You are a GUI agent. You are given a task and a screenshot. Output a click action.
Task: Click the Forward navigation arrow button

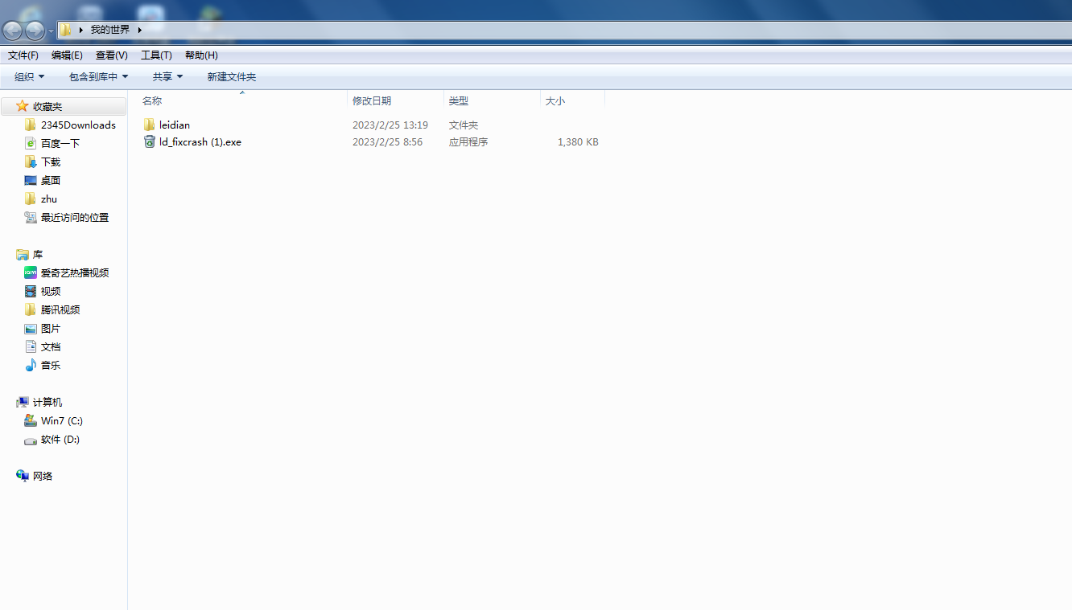click(x=35, y=31)
